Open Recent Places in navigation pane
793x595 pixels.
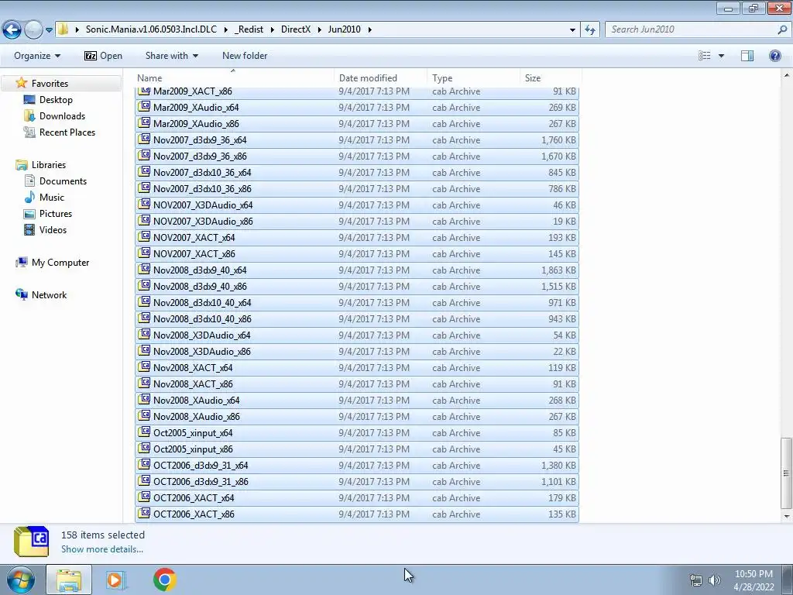coord(67,132)
